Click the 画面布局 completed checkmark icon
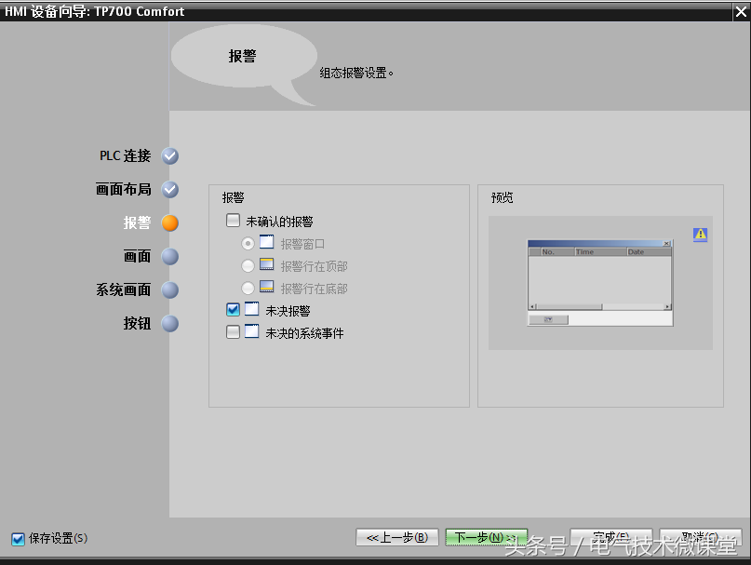The image size is (751, 565). pos(170,190)
